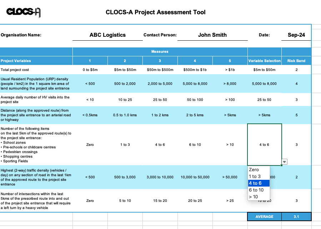
Task: Click the "$5m to $50m" Variable Selection cell
Action: coord(264,70)
